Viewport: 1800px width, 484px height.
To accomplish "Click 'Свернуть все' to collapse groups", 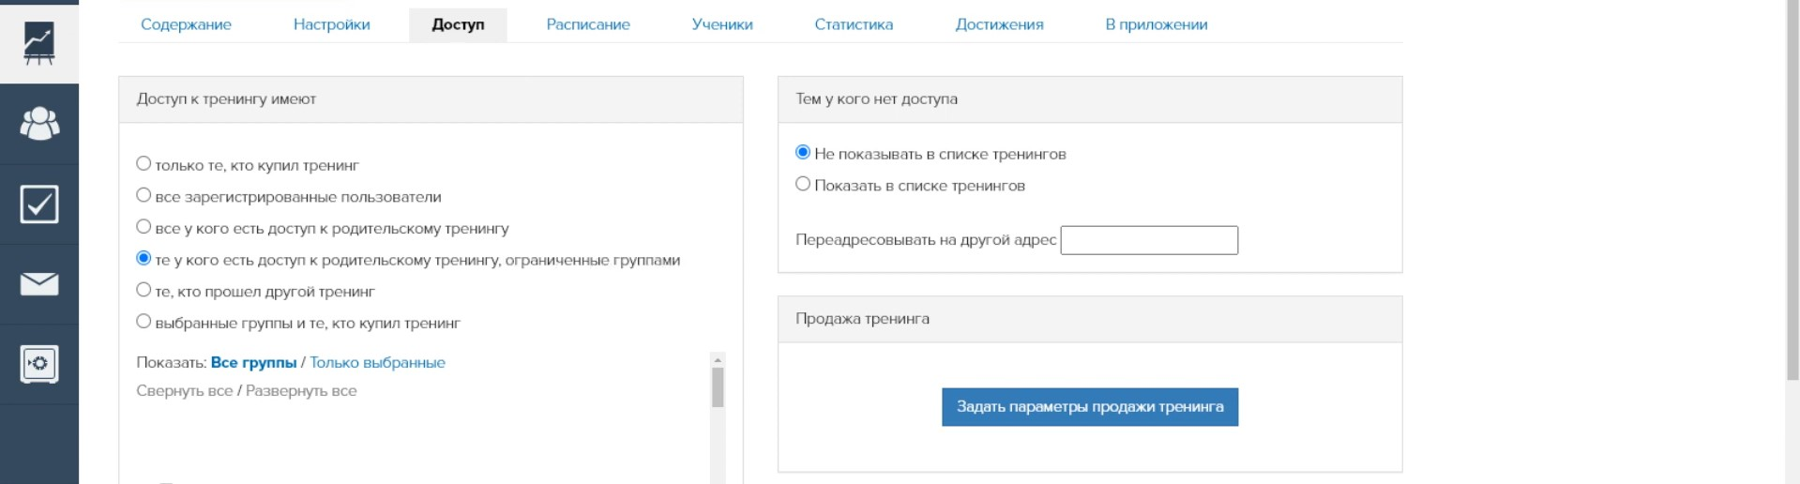I will click(x=184, y=390).
